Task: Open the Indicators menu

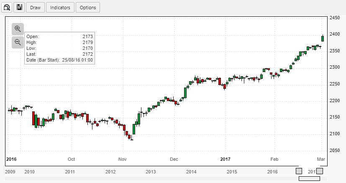Action: point(60,8)
